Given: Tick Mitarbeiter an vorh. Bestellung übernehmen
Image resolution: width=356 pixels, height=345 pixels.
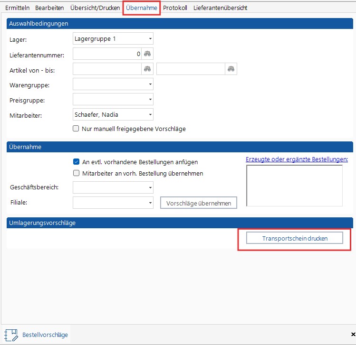Looking at the screenshot, I should 76,173.
